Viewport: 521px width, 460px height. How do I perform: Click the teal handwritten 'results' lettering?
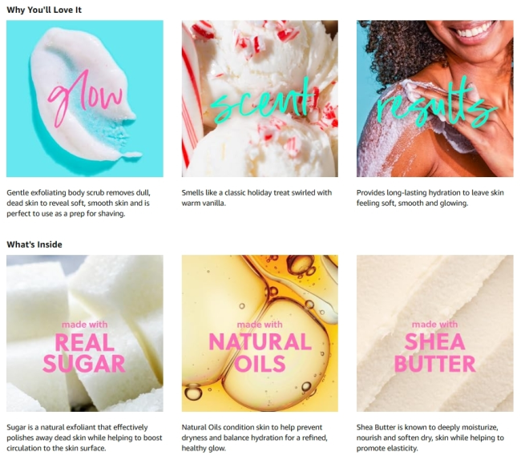tap(437, 103)
